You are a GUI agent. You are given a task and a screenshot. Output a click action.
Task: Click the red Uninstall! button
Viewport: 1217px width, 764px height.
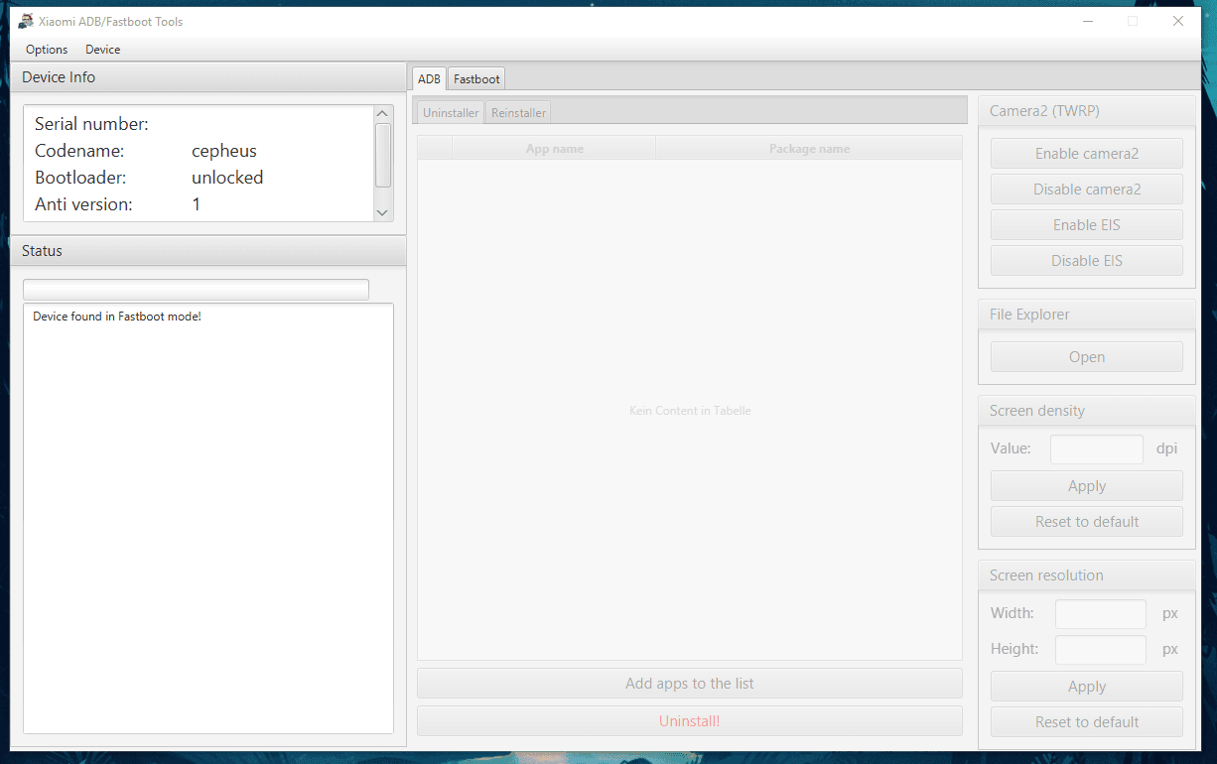click(690, 721)
